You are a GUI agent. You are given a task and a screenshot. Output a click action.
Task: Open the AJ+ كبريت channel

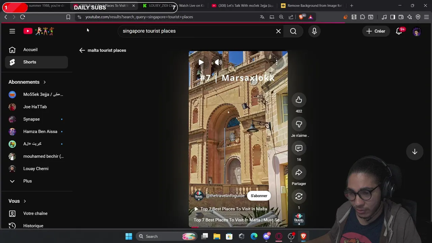click(36, 144)
